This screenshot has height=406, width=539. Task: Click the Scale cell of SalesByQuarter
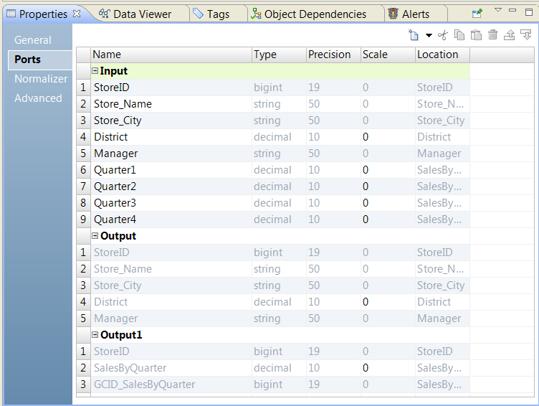(x=388, y=368)
